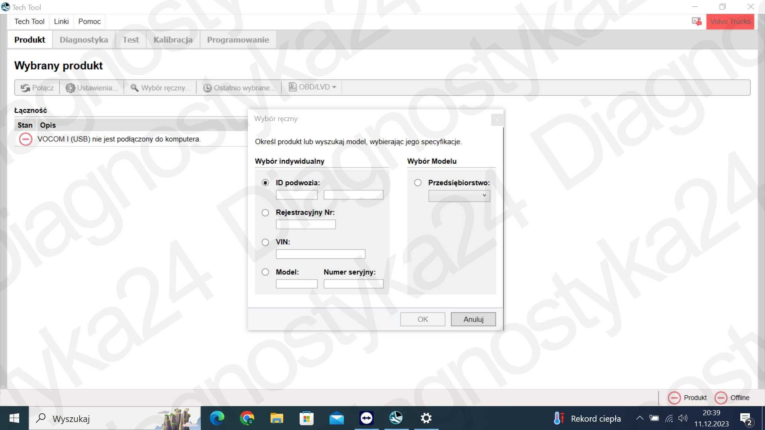Click the Volvo Trucks brand icon
The height and width of the screenshot is (430, 765).
point(731,21)
